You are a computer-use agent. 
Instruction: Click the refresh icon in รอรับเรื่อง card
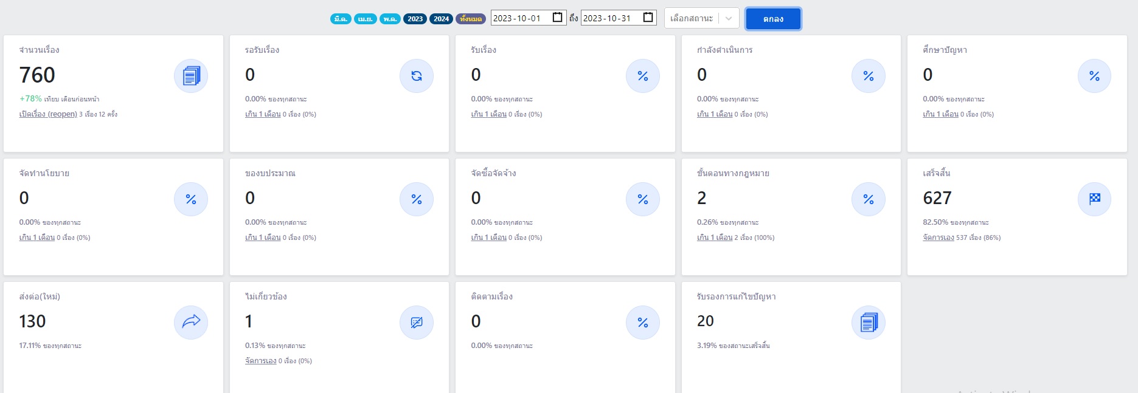point(417,76)
